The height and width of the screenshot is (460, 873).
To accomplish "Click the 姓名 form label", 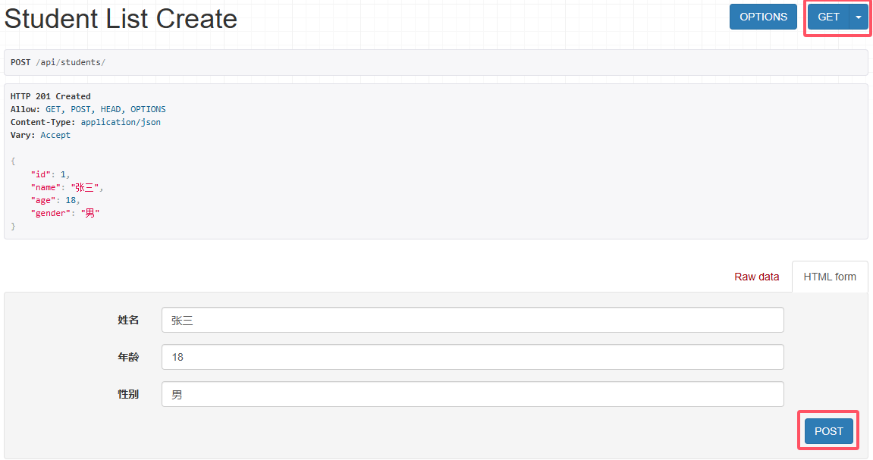I will click(128, 320).
